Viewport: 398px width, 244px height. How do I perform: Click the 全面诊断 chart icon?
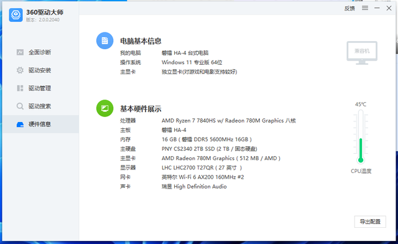[x=20, y=52]
